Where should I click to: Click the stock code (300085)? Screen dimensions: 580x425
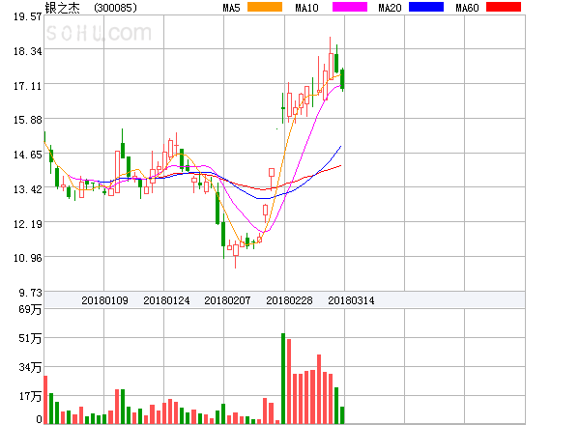(115, 8)
